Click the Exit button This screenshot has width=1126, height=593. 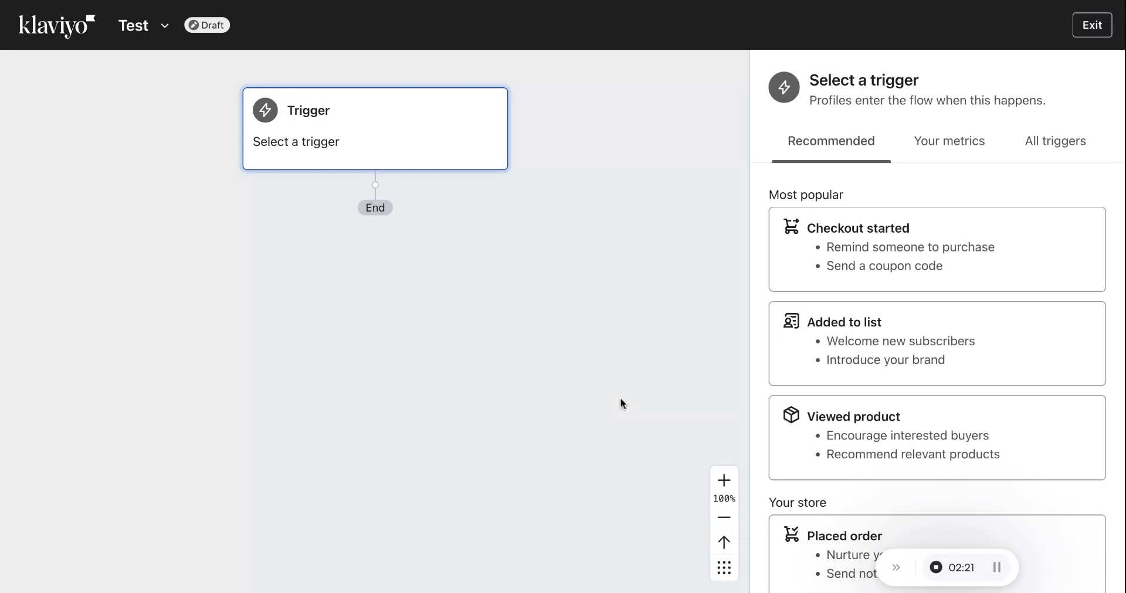pos(1092,25)
